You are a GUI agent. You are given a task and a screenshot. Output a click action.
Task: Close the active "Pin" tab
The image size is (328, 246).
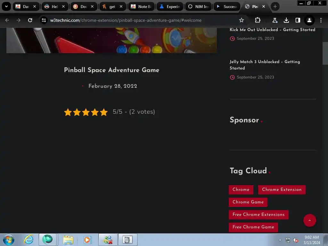(264, 6)
